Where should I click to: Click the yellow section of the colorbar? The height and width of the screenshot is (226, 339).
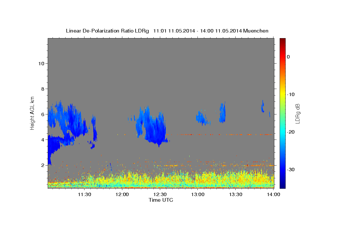282,93
